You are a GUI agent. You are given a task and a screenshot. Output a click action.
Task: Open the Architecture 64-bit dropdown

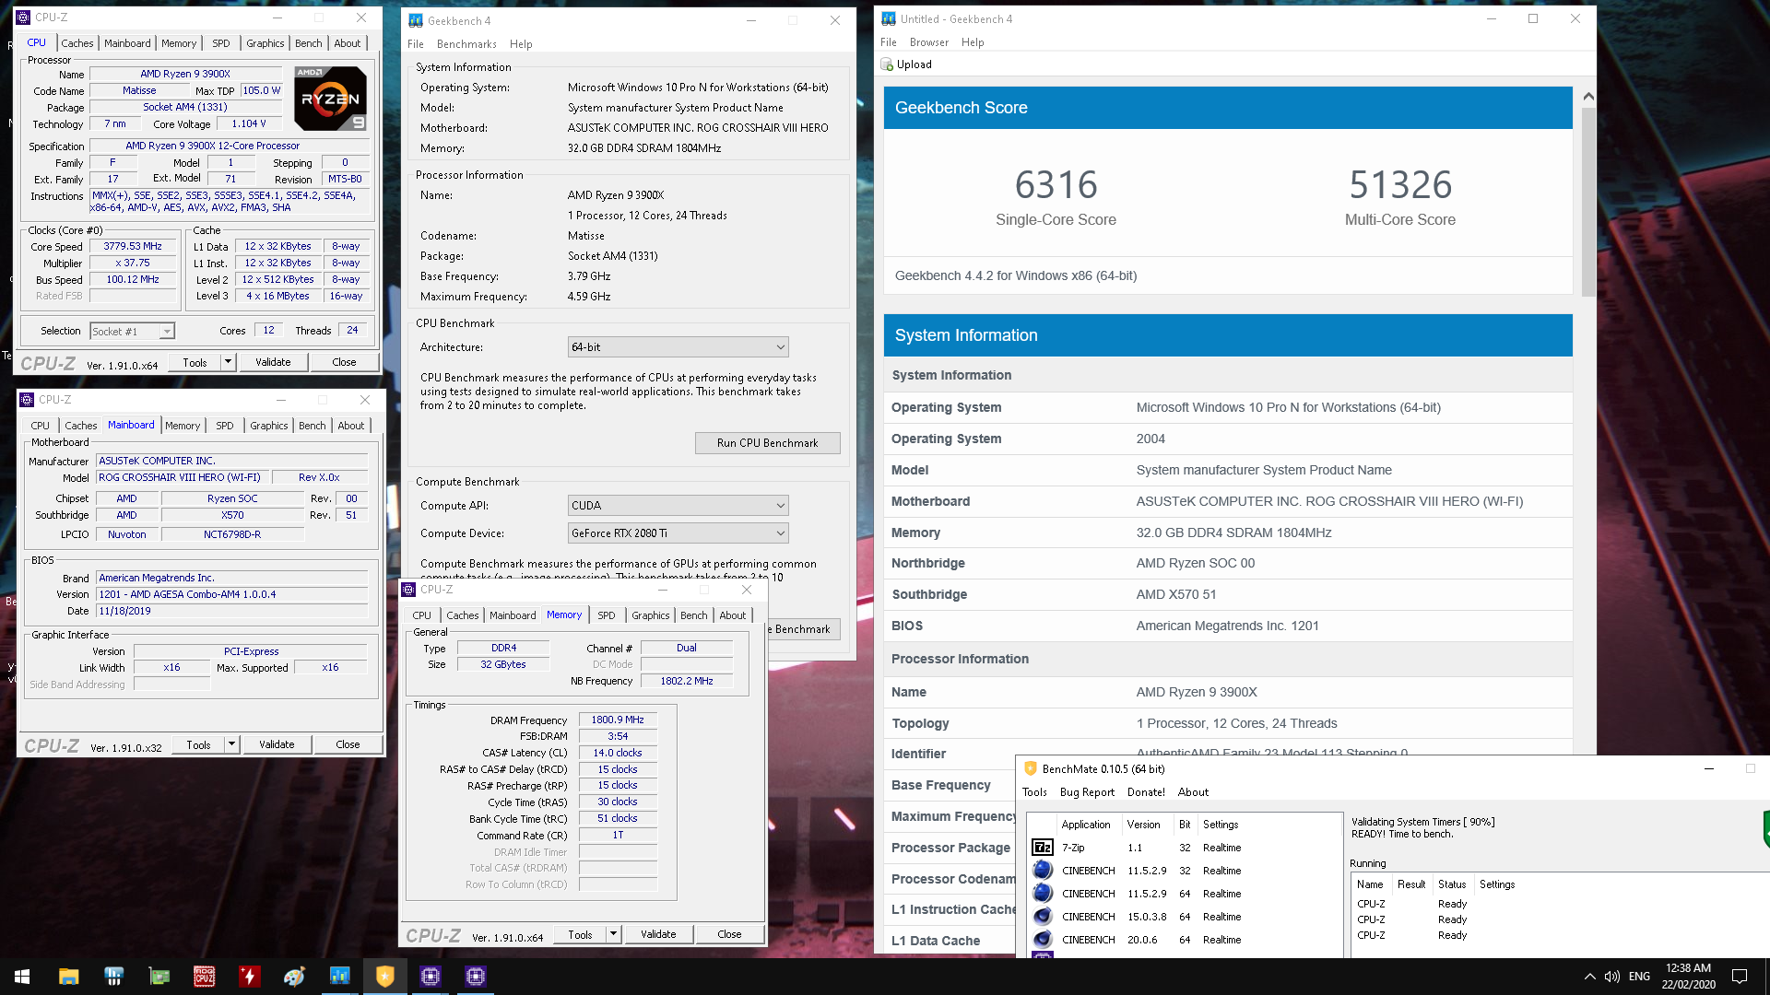point(678,347)
